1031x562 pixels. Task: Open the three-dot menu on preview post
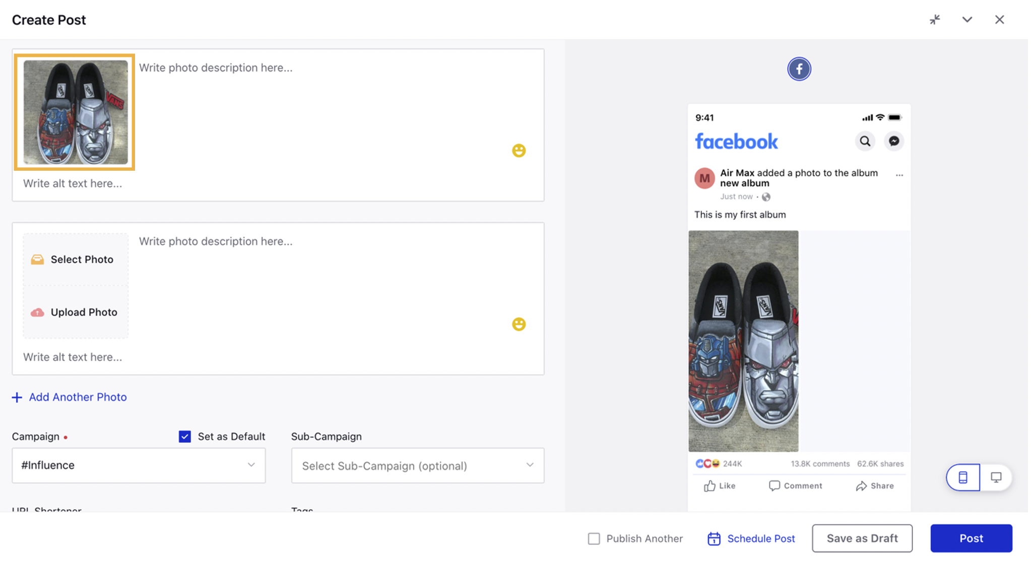tap(899, 175)
